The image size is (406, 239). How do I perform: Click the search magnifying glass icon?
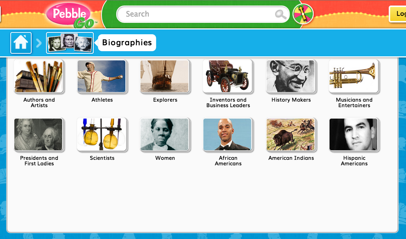281,14
